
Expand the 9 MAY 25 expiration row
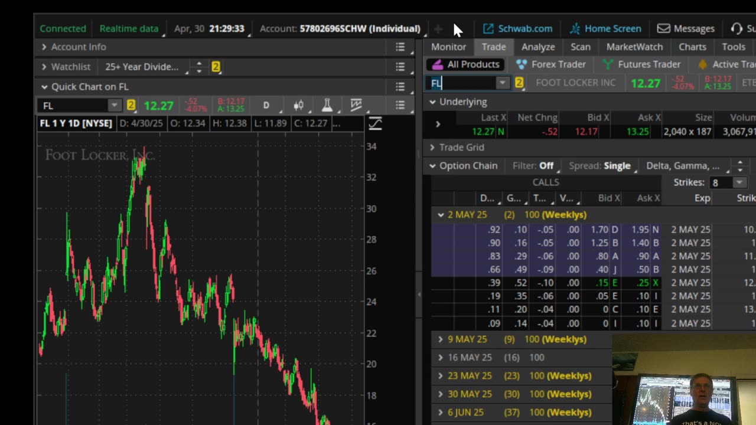tap(441, 339)
